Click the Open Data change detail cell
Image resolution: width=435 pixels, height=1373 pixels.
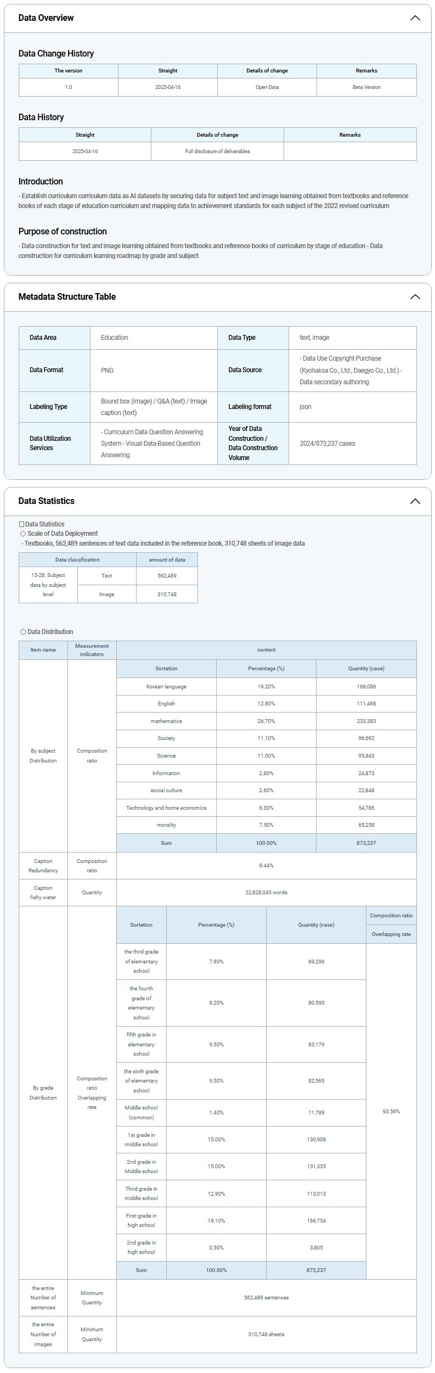pyautogui.click(x=267, y=87)
